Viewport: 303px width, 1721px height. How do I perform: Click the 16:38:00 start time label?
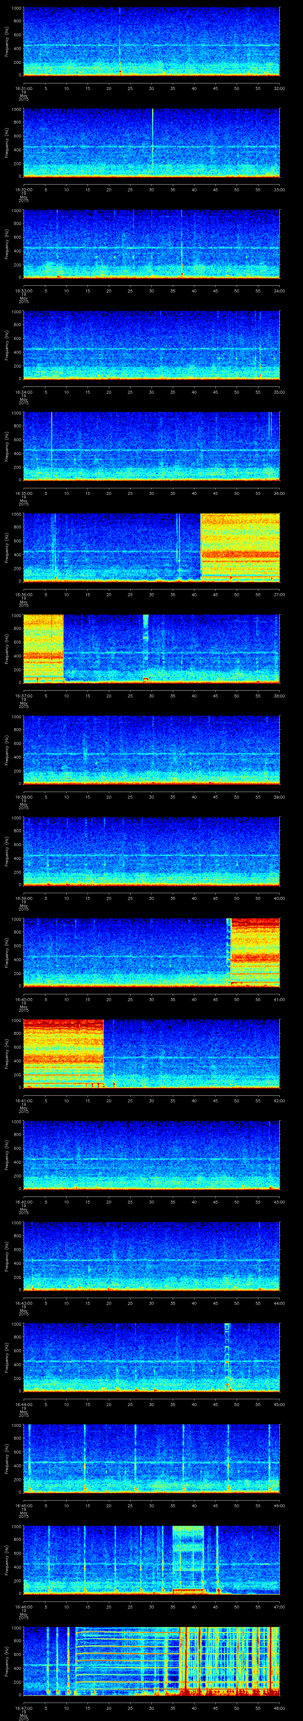pos(24,797)
